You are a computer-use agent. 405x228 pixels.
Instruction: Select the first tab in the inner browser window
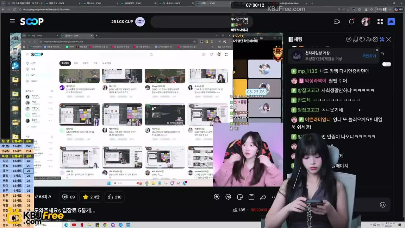click(43, 36)
